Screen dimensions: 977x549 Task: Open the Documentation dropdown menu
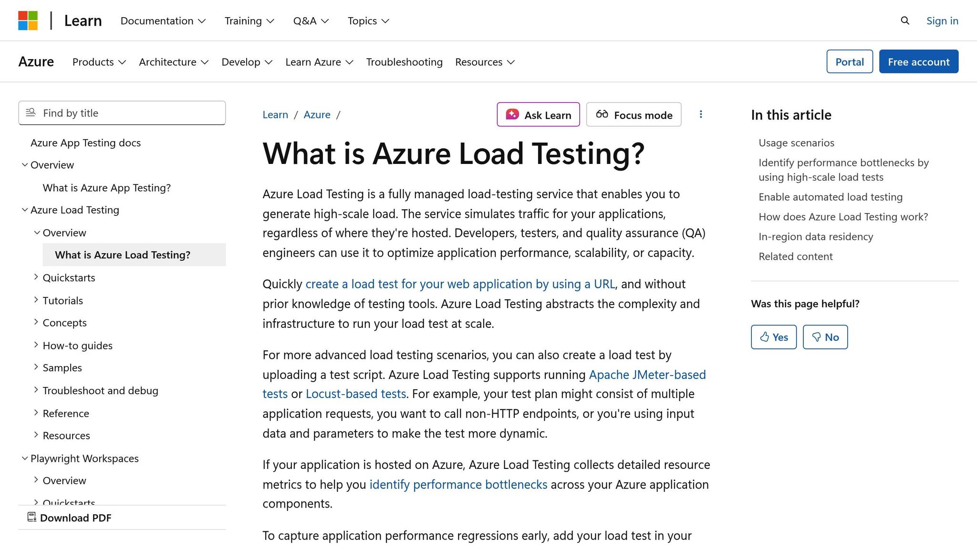coord(163,20)
